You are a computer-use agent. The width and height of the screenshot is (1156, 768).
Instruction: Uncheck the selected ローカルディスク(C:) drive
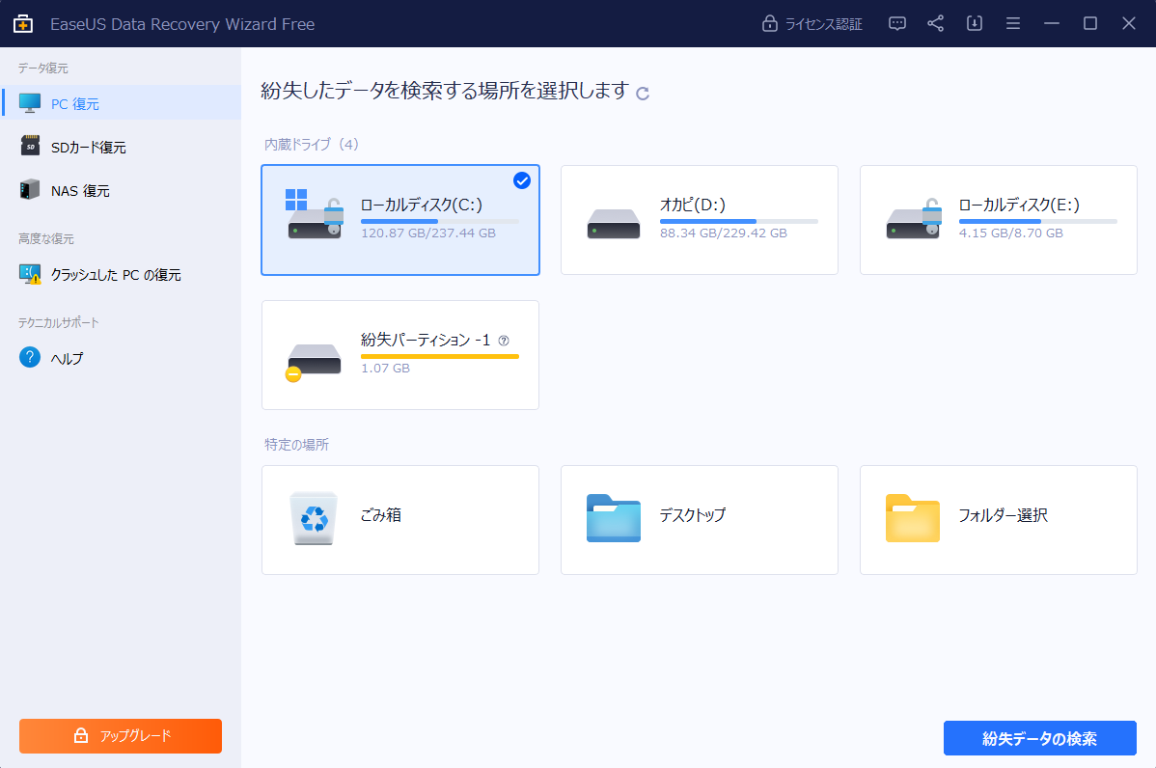pyautogui.click(x=521, y=180)
